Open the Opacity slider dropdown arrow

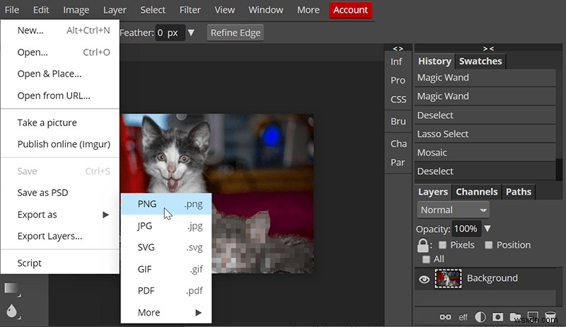point(487,229)
